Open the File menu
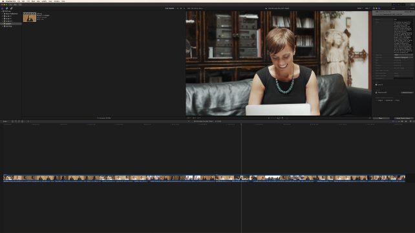Image resolution: width=415 pixels, height=233 pixels. pyautogui.click(x=19, y=1)
